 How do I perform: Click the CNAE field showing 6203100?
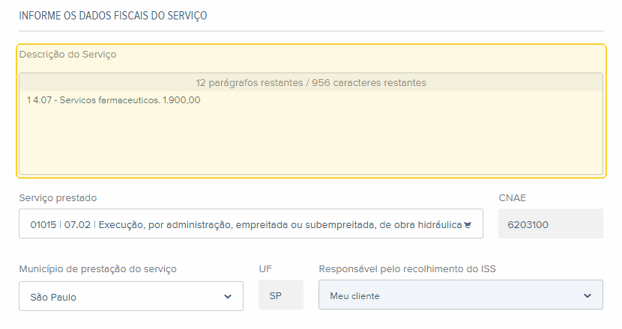point(551,224)
